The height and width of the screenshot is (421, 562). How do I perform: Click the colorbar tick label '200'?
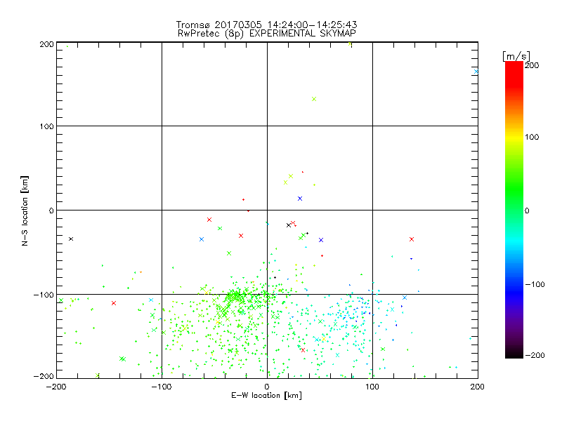(532, 65)
